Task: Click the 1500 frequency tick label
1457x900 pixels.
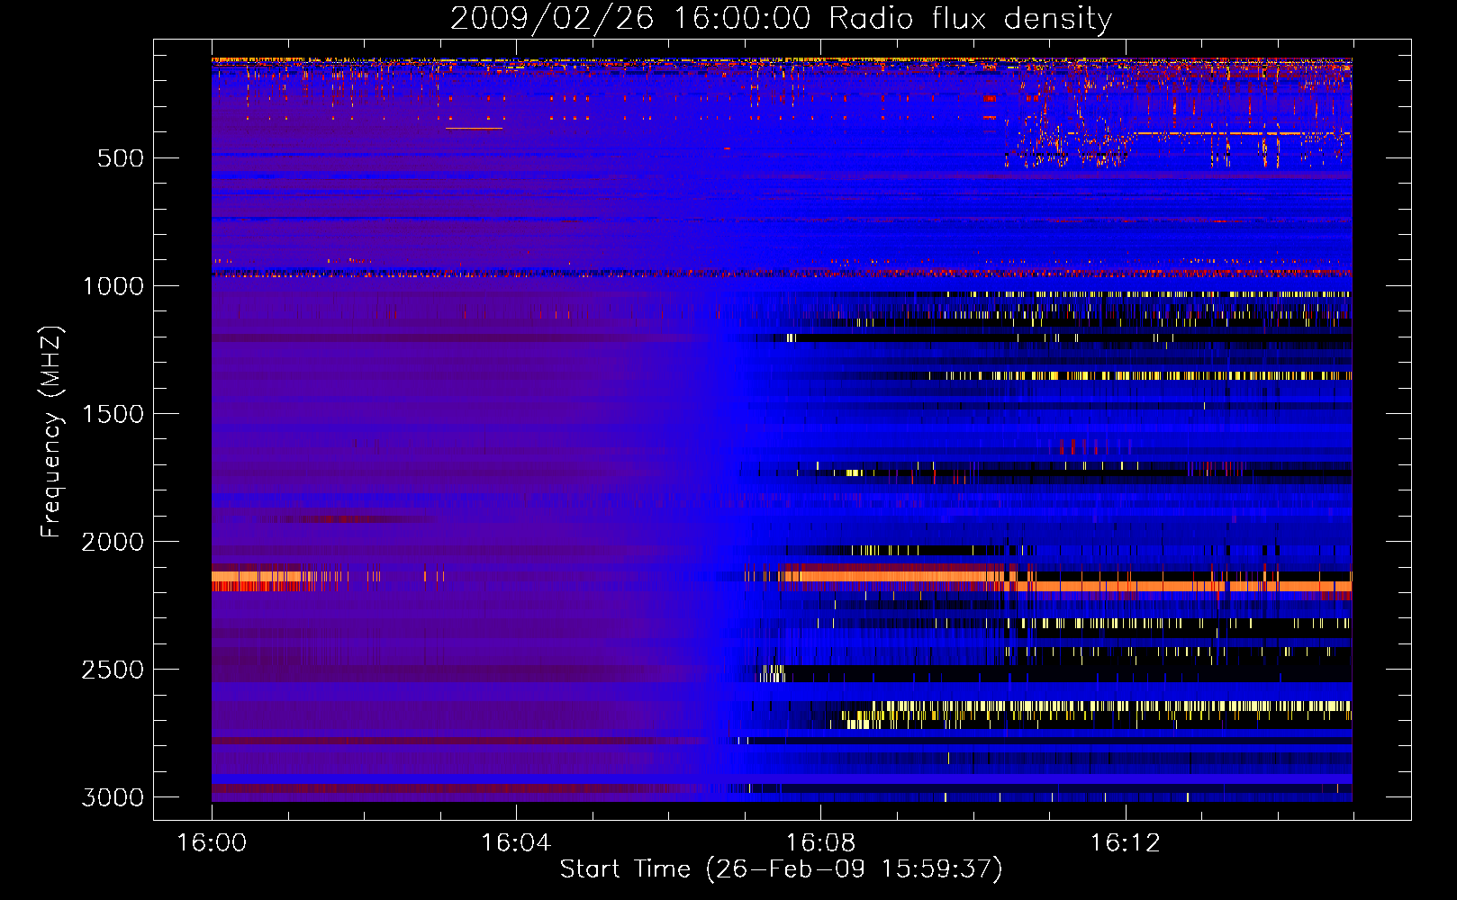Action: [x=113, y=414]
